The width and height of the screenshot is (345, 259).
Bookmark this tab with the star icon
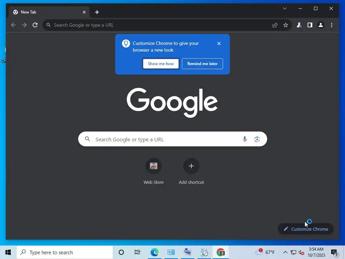286,25
